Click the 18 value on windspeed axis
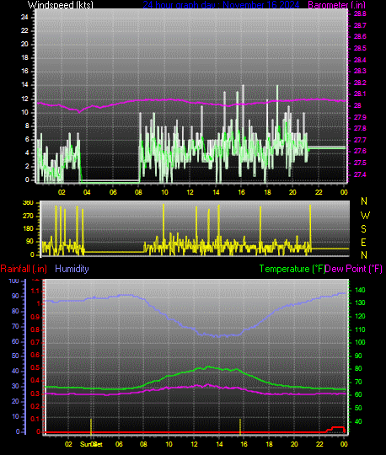This screenshot has height=455, width=386. (24, 58)
